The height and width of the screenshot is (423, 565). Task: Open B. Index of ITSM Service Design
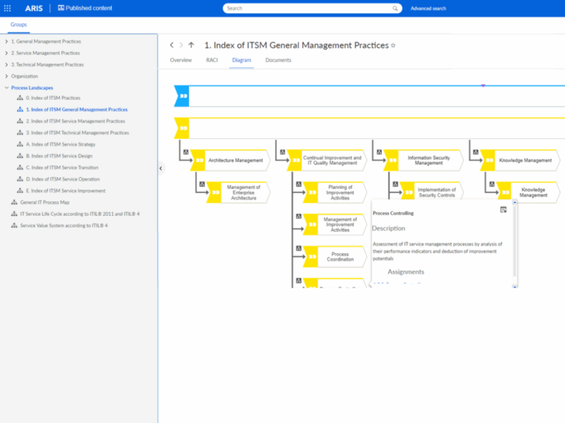(59, 156)
